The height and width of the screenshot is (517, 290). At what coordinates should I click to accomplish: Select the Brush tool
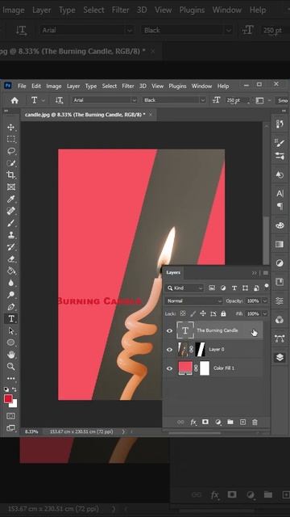(x=10, y=223)
